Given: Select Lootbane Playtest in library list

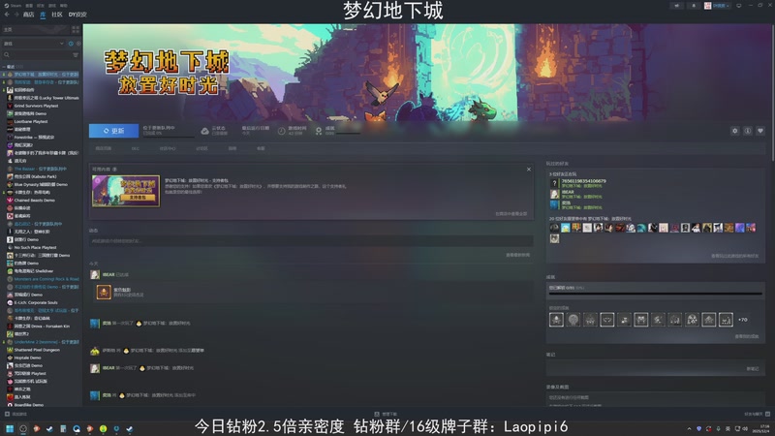Looking at the screenshot, I should click(31, 122).
